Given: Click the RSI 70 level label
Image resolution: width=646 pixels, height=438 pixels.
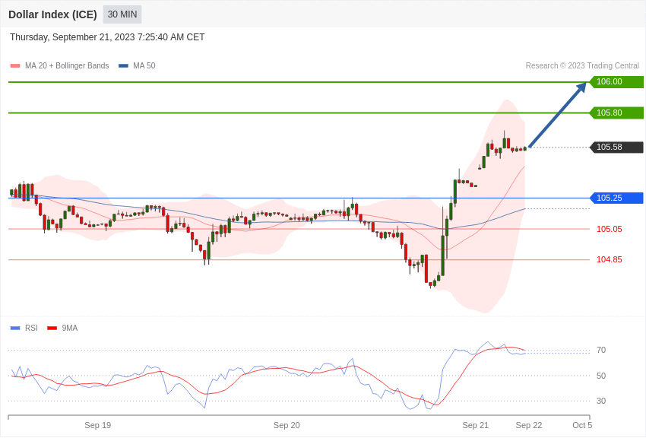Looking at the screenshot, I should tap(601, 350).
